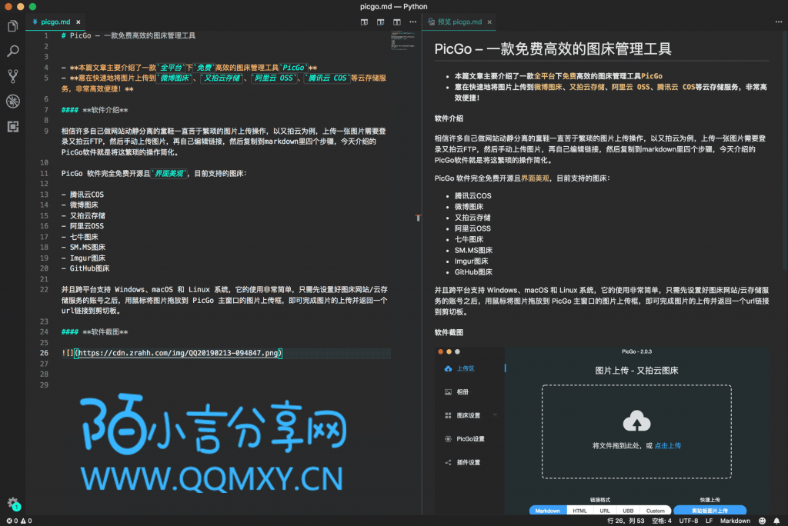This screenshot has height=526, width=788.
Task: Close the 预览 picgo.md preview tab
Action: [489, 22]
